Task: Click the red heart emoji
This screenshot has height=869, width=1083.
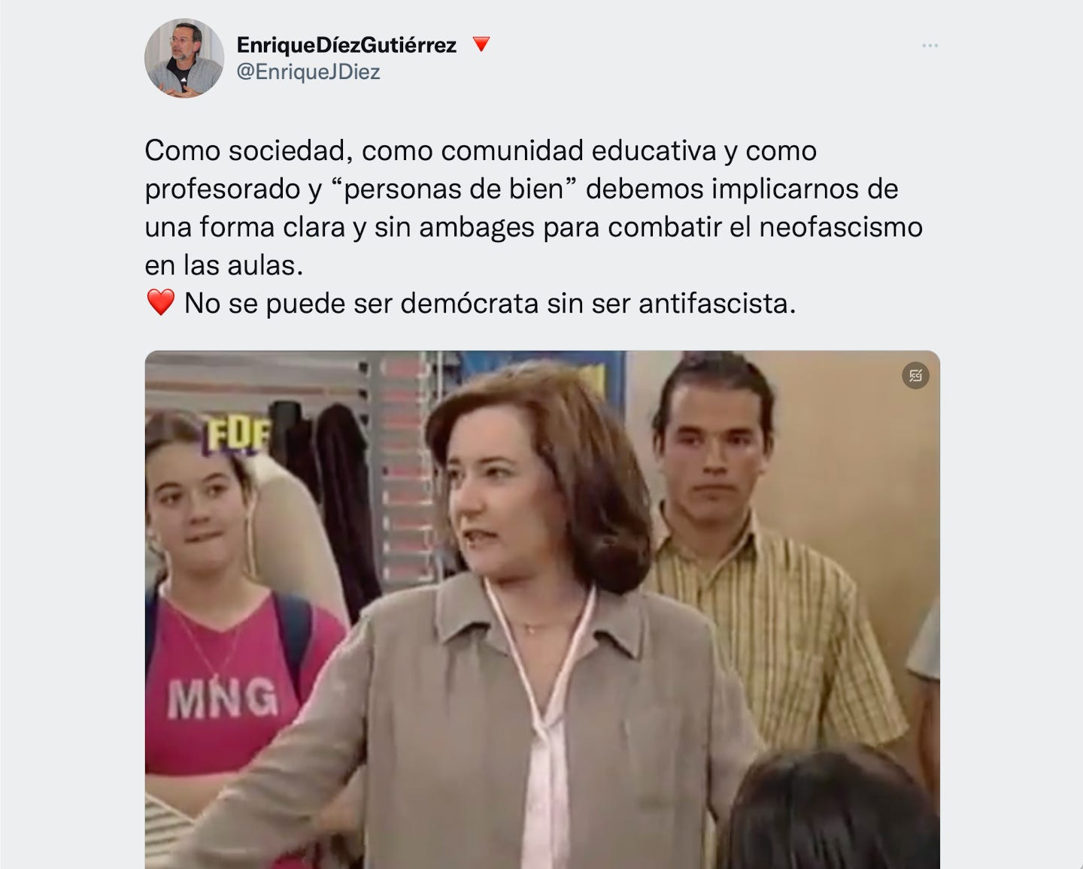Action: 160,303
